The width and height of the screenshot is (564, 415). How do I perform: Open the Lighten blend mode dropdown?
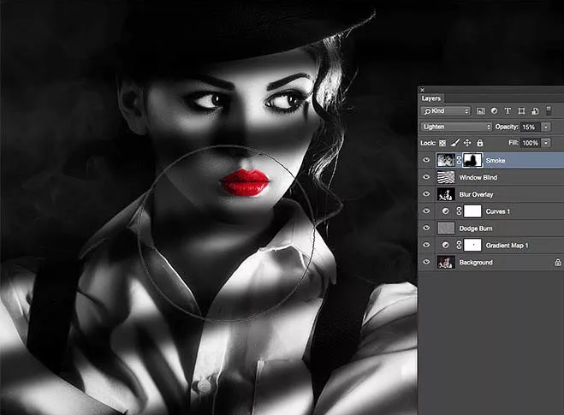(456, 127)
